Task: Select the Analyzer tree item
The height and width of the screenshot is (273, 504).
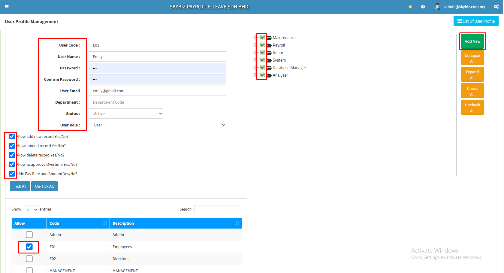Action: [x=280, y=75]
